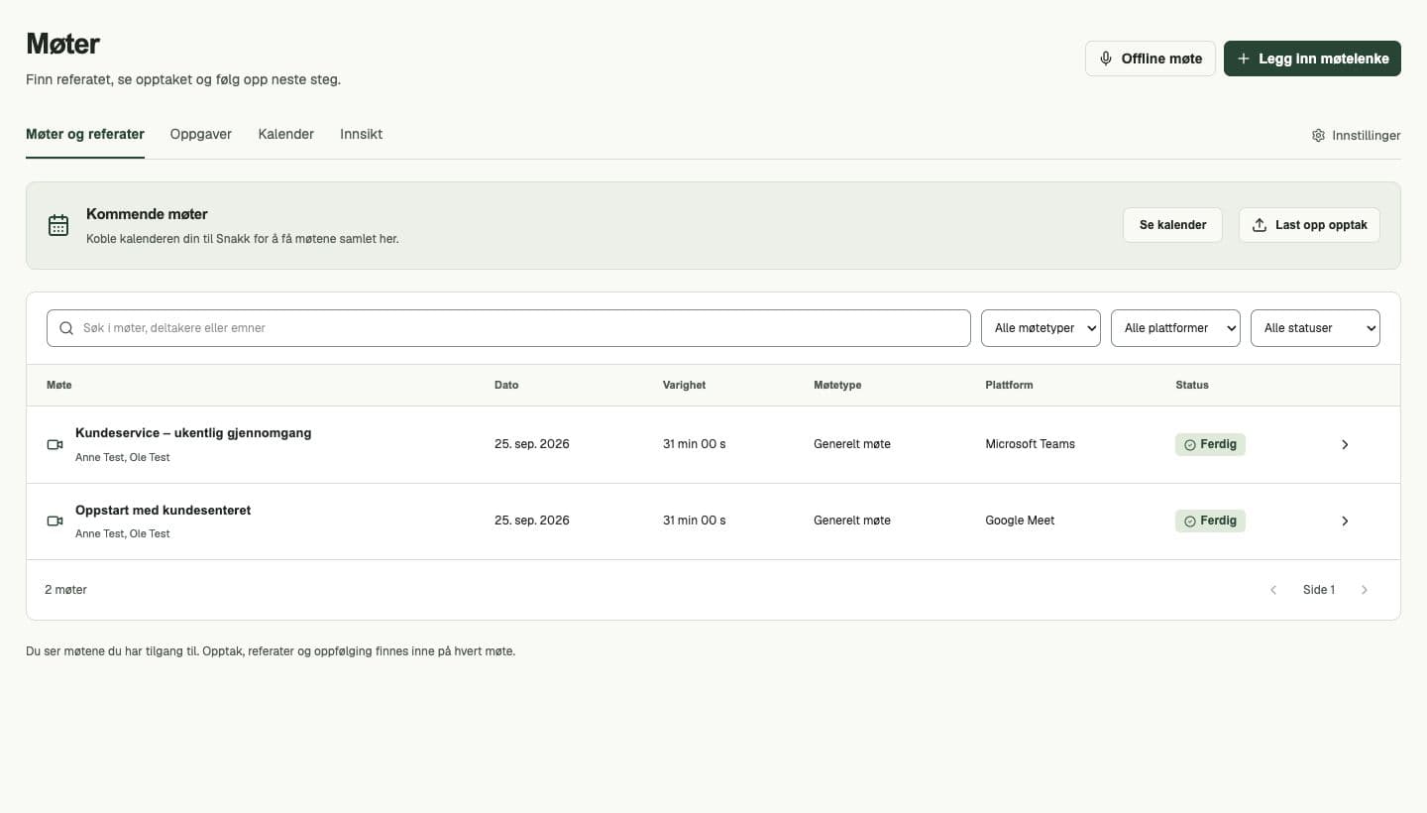Screen dimensions: 1427x813
Task: Click Last opp opptak button
Action: point(1309,225)
